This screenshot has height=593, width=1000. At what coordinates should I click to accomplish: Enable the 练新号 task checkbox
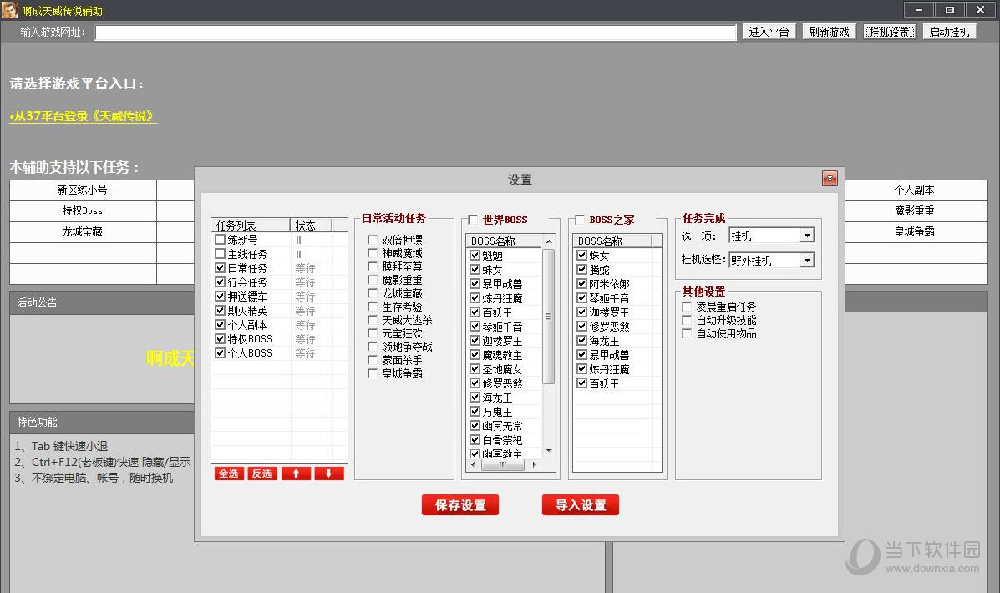coord(220,240)
